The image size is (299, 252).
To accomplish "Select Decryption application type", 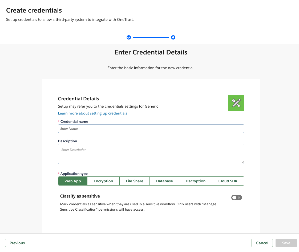I will (195, 181).
